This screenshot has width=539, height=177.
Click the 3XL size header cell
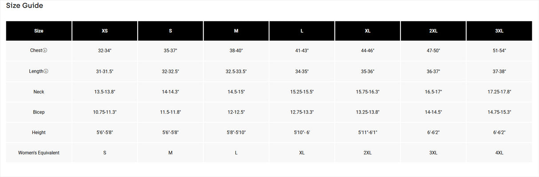point(499,31)
